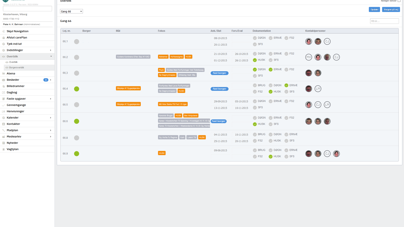Click the Opdater button

374,9
